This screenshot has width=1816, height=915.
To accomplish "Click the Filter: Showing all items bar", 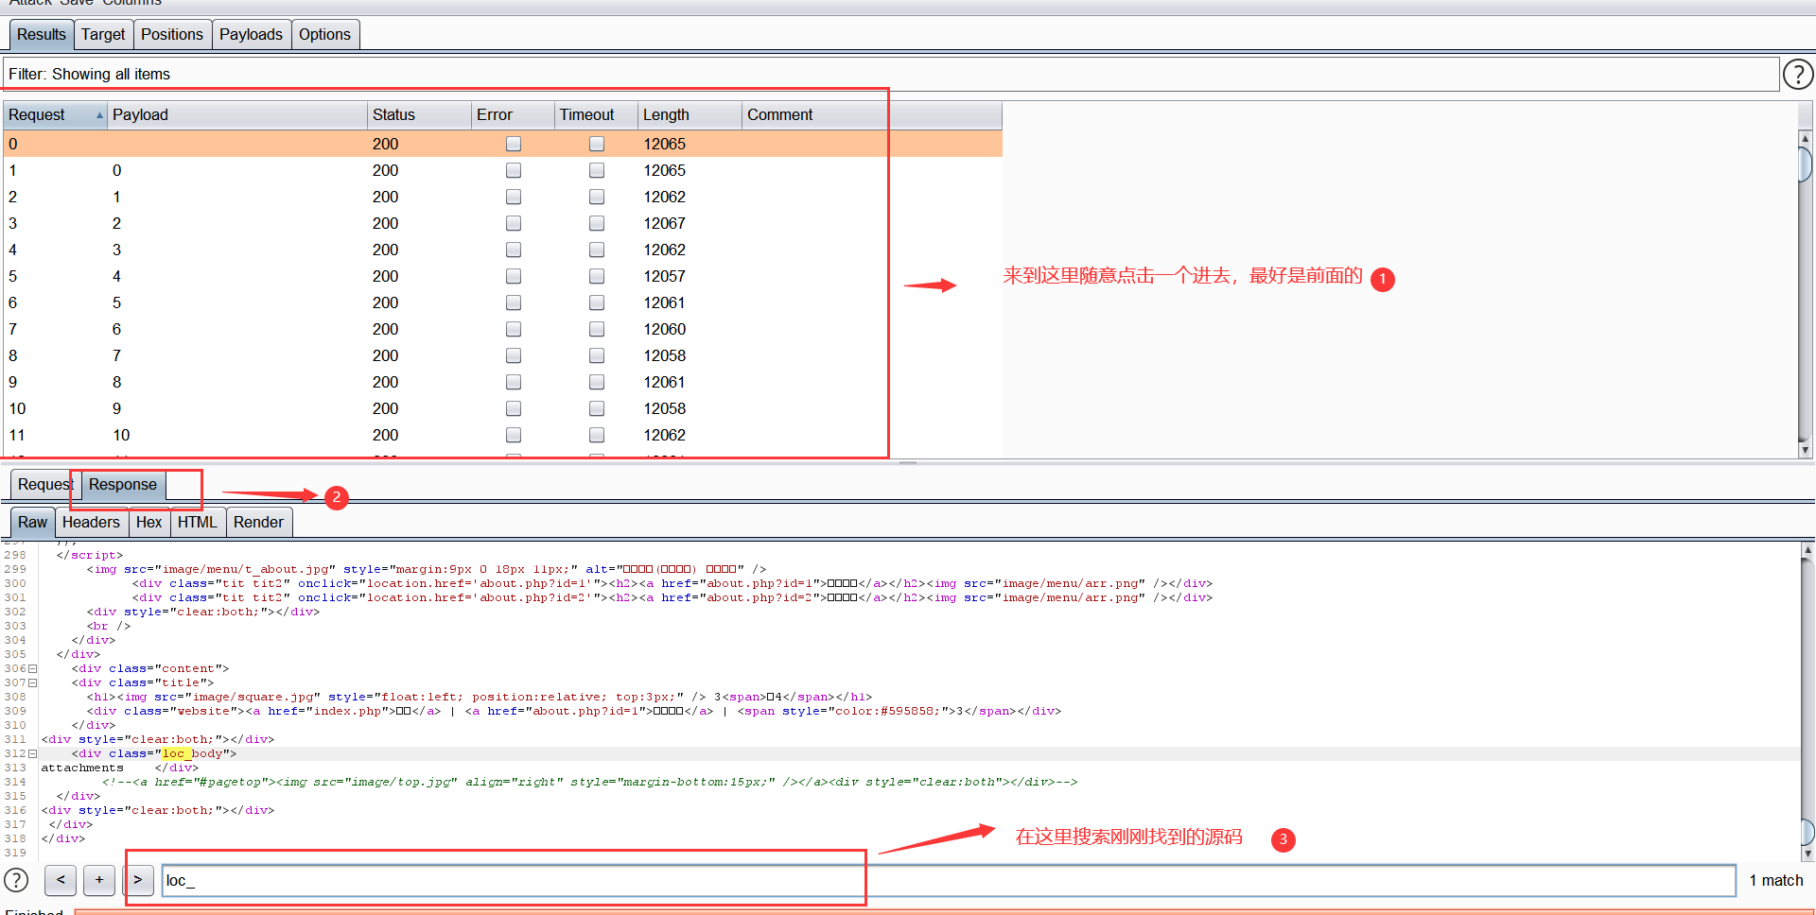I will 891,74.
